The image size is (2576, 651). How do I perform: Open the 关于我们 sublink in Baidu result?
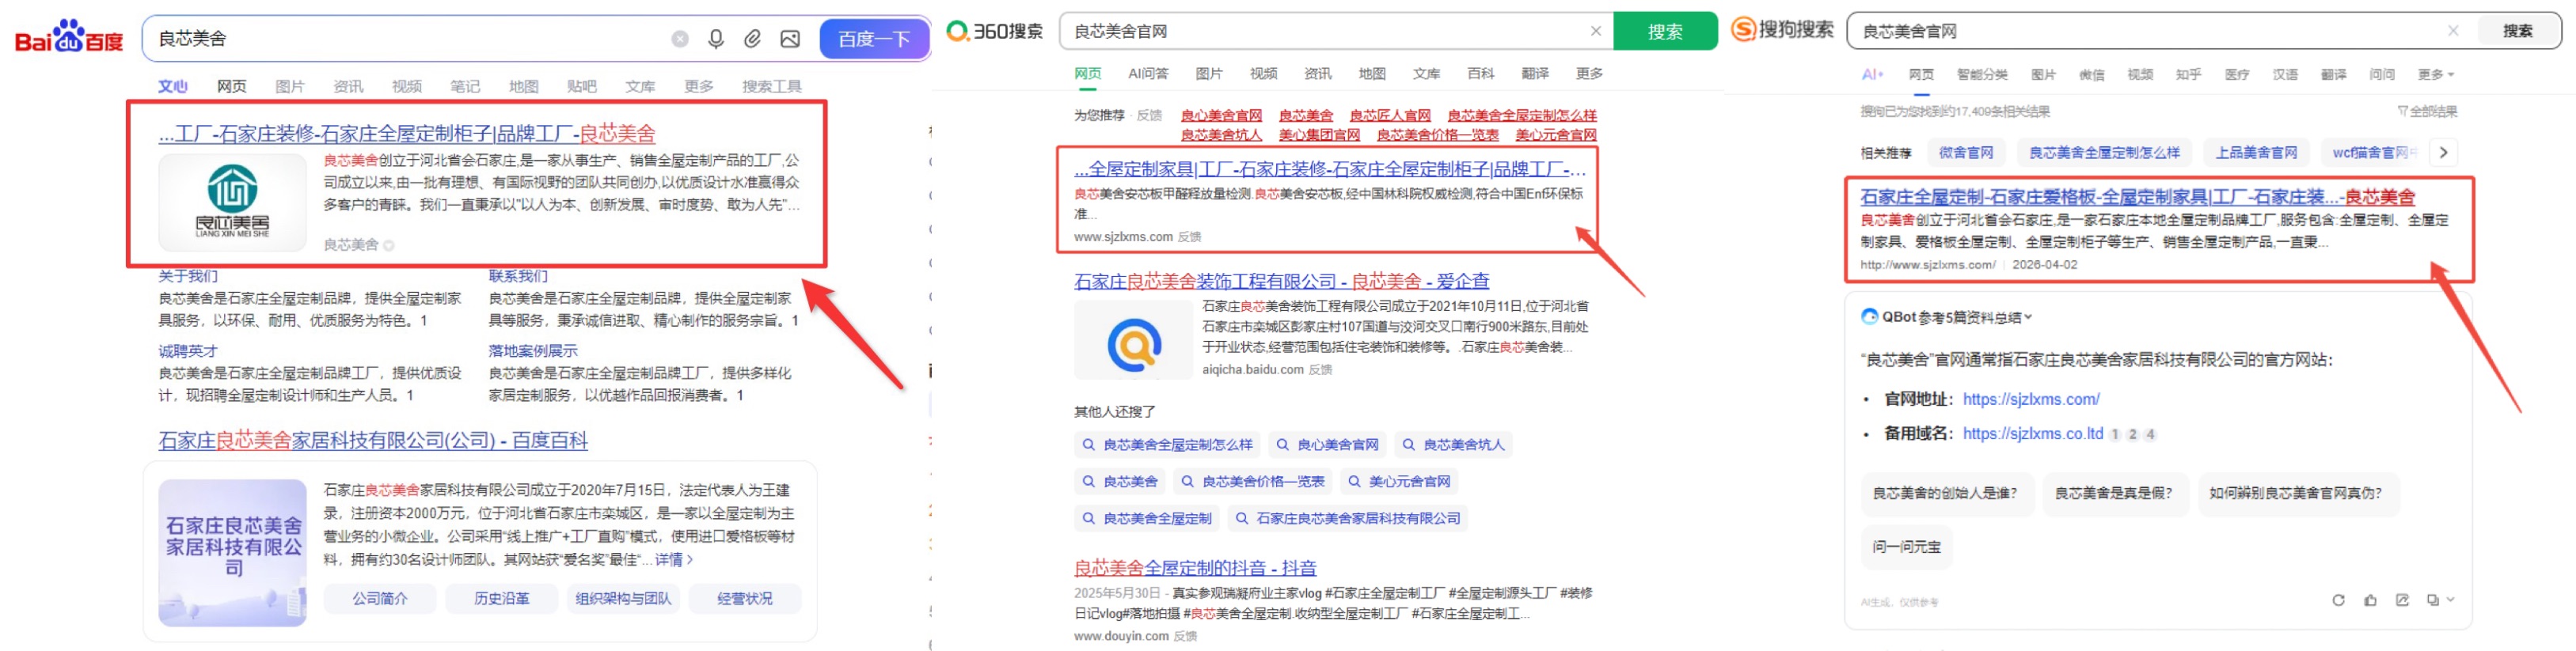(x=188, y=277)
